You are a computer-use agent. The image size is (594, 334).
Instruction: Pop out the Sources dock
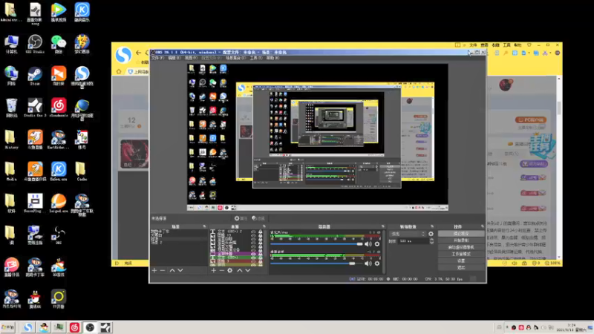(264, 226)
